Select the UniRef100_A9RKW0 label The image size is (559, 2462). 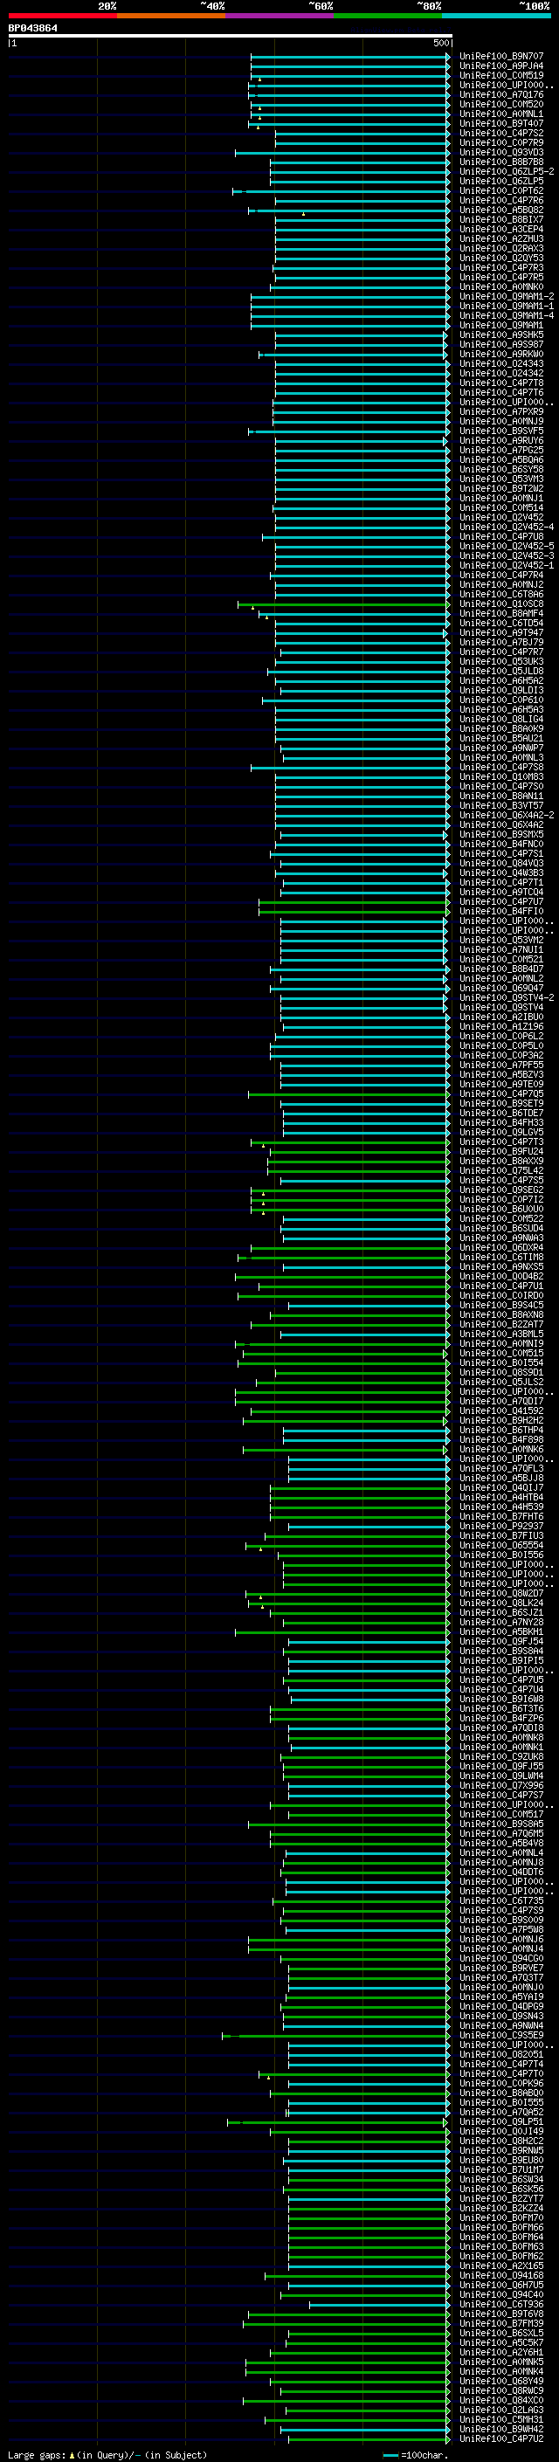click(x=500, y=354)
